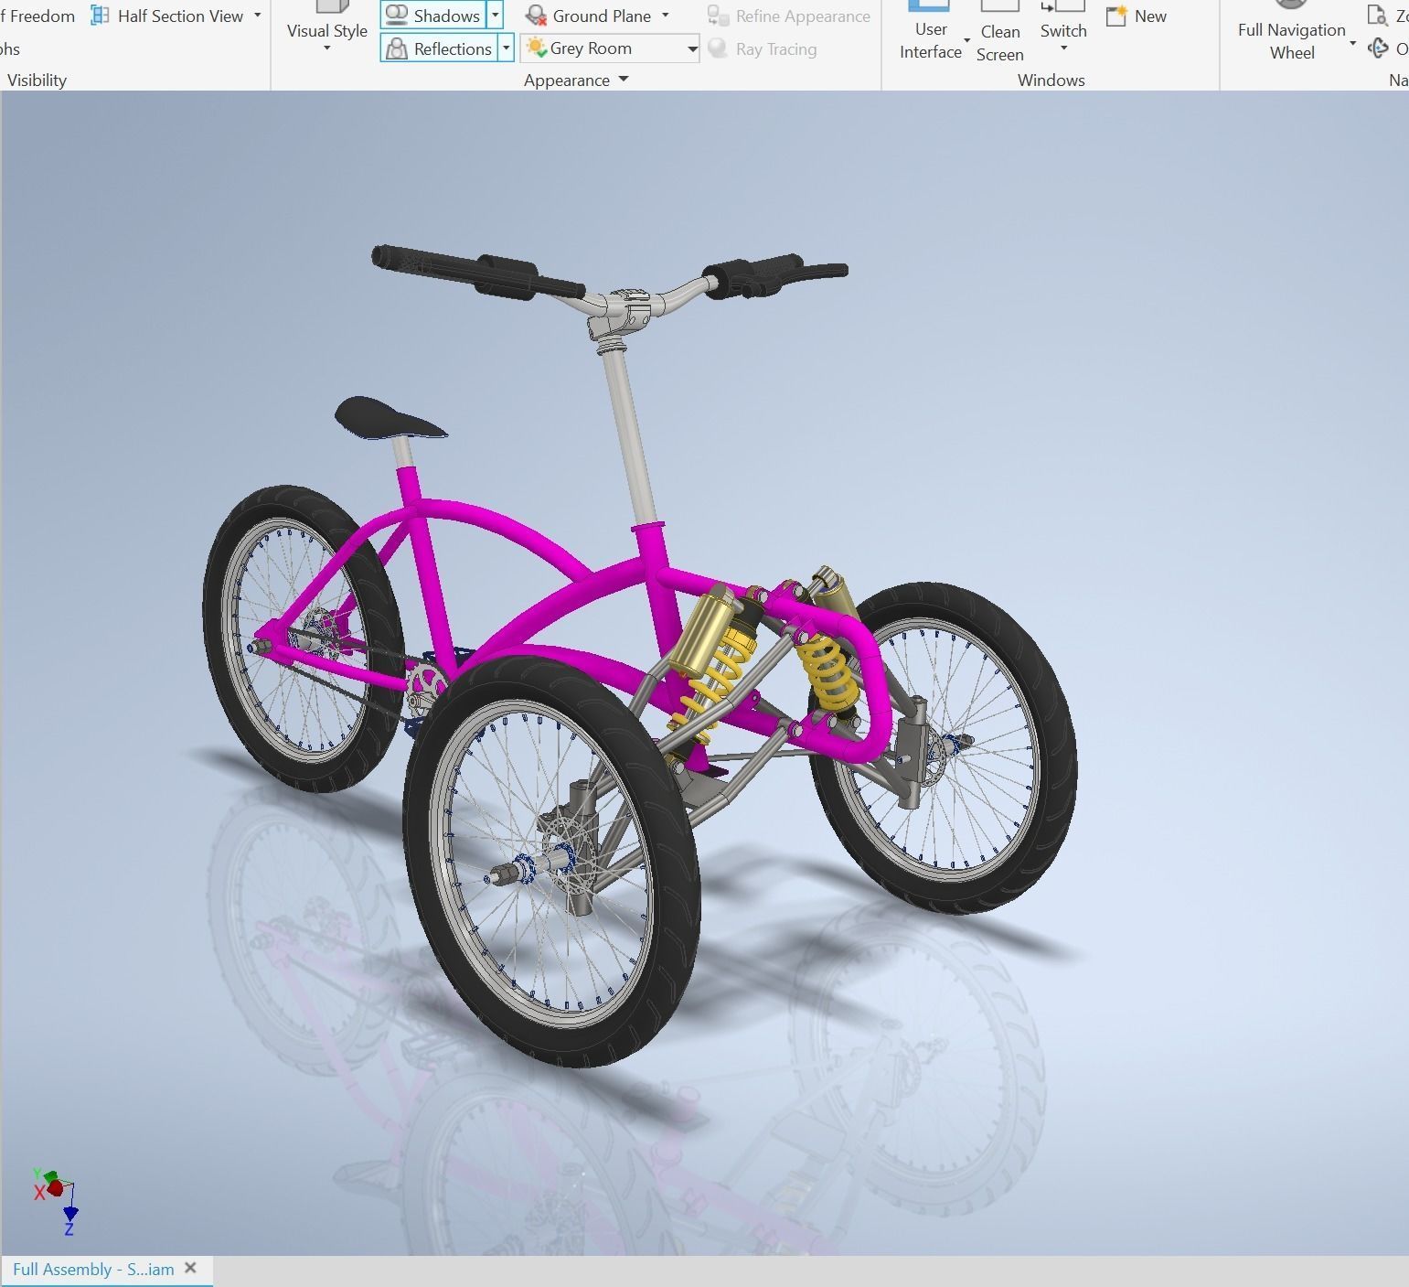Click the Degrees of Freedom option
Screen dimensions: 1409x1287
coord(37,16)
